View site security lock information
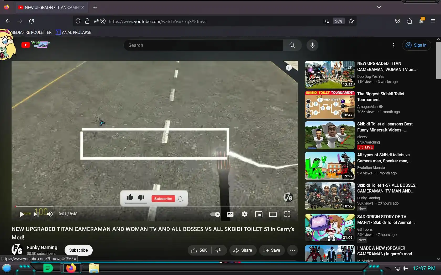 87,21
